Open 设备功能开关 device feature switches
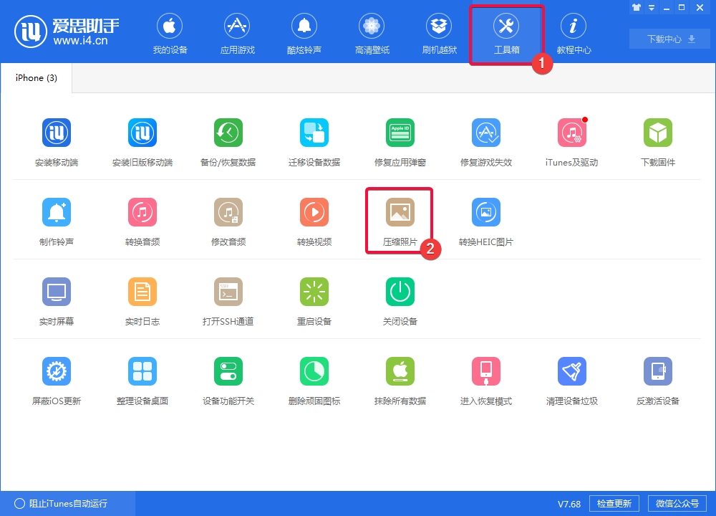The width and height of the screenshot is (716, 516). click(228, 379)
